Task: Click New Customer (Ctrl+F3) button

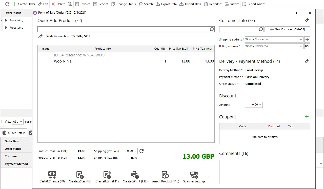Action: pos(287,29)
